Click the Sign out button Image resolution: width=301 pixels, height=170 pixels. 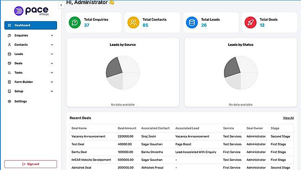coord(31,164)
